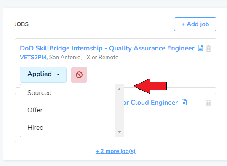Open the VETS2PM company link
The width and height of the screenshot is (227, 166).
34,57
